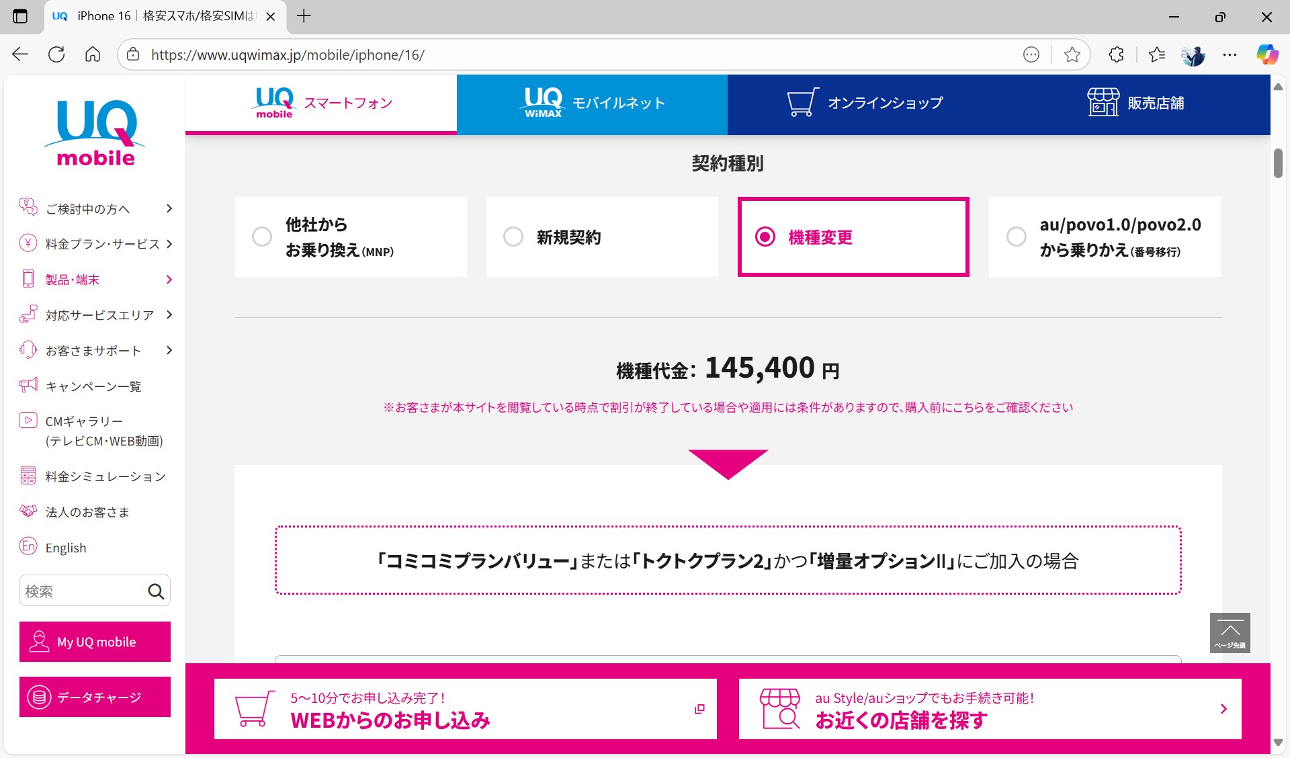View site information lock icon
The image size is (1290, 758).
pyautogui.click(x=133, y=54)
